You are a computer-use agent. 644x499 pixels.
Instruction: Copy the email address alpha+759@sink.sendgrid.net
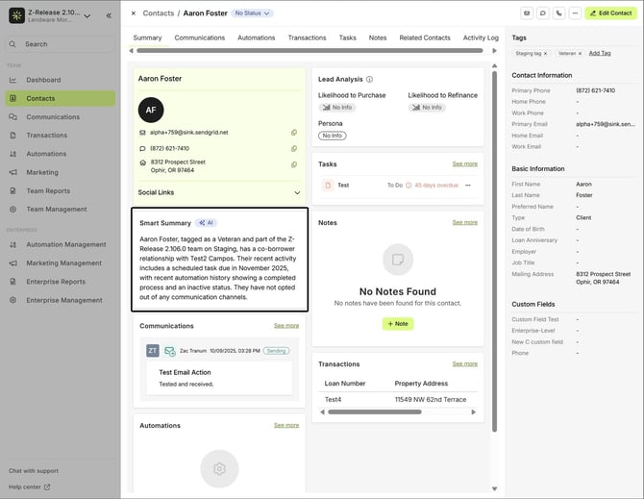pyautogui.click(x=294, y=133)
